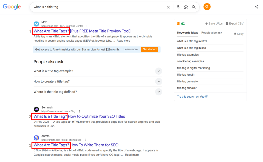Viewport: 263px width, 162px height.
Task: Copy the keyword ideas list
Action: tap(239, 34)
